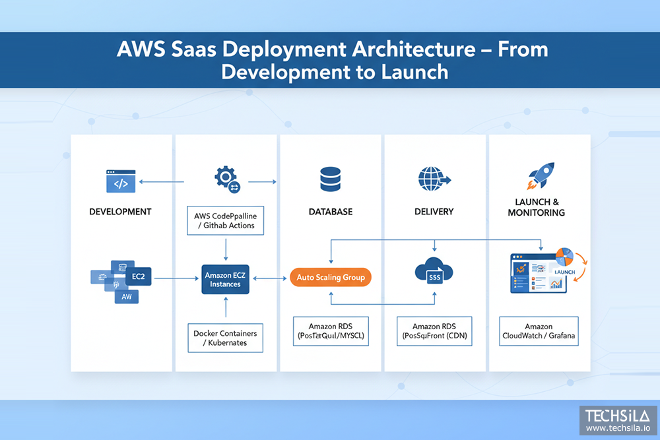
Task: Click the database cylinder icon
Action: point(330,179)
